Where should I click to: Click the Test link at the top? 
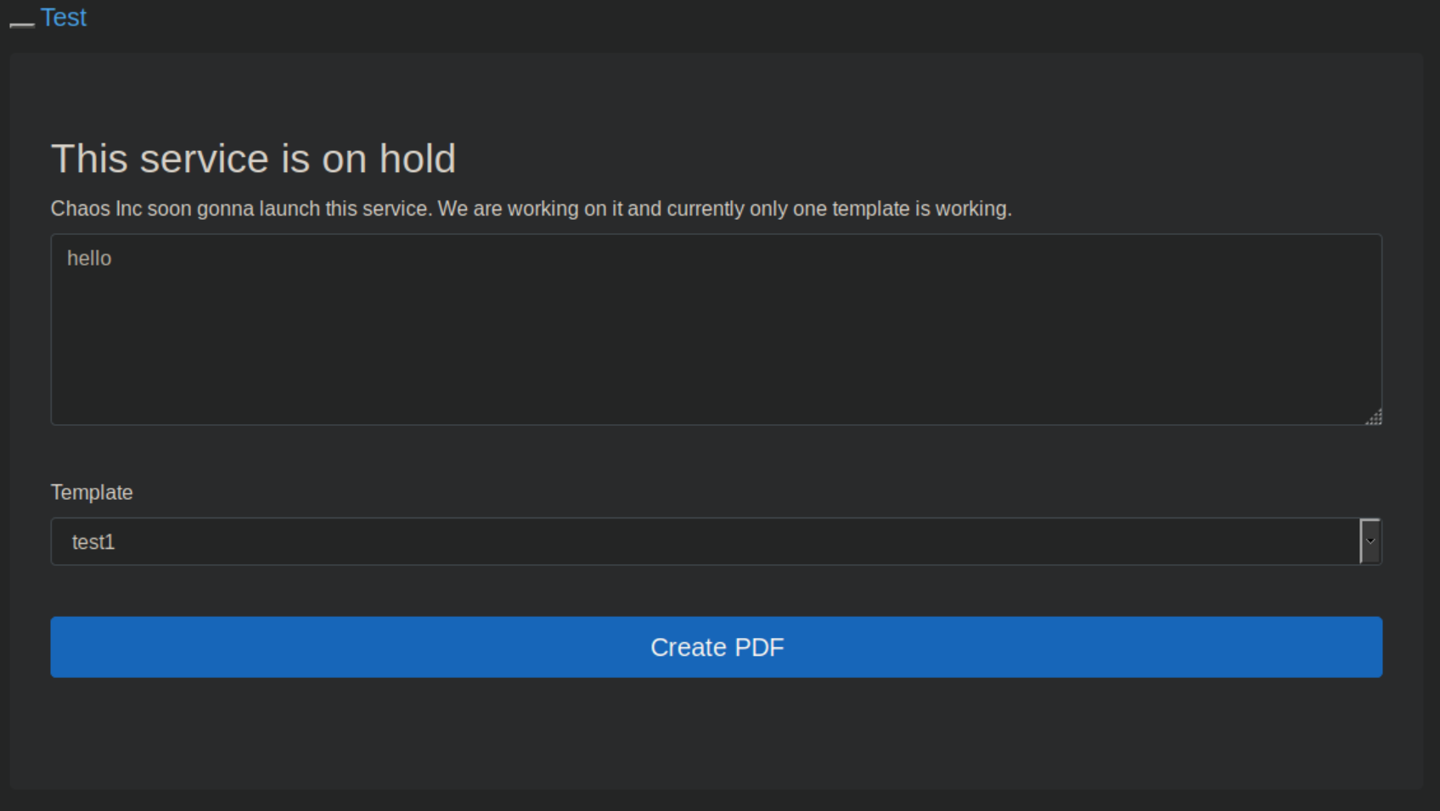64,18
